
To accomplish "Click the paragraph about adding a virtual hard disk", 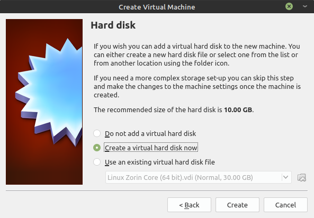I will 197,54.
